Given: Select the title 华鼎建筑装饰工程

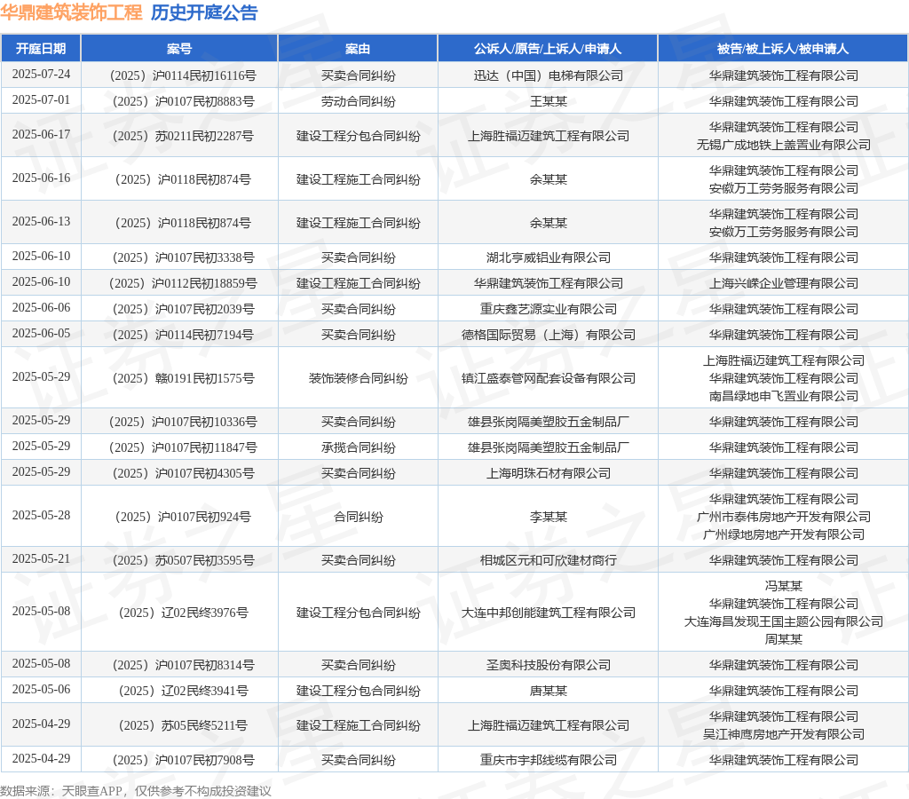Looking at the screenshot, I should (71, 12).
